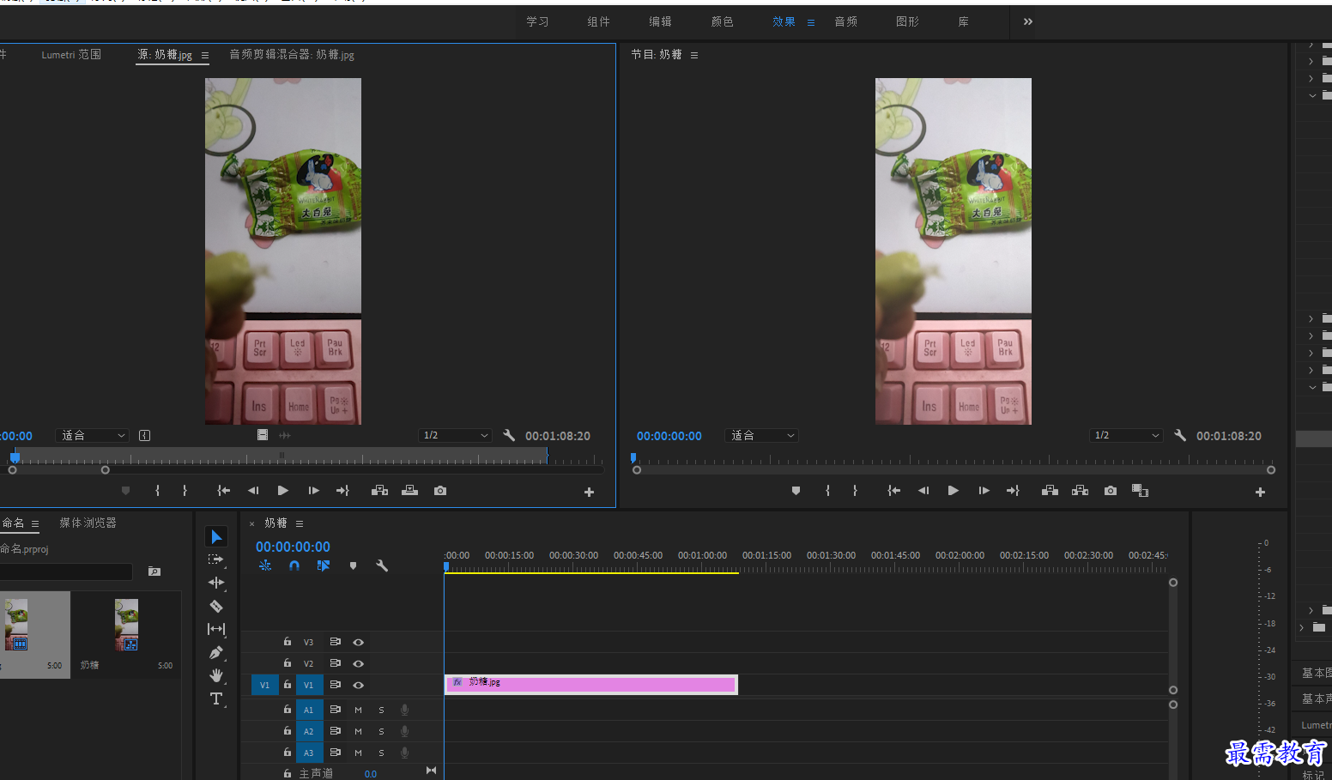Click 奶糖 sequence thumbnail in project panel
Screen dimensions: 1332x780
tap(126, 625)
